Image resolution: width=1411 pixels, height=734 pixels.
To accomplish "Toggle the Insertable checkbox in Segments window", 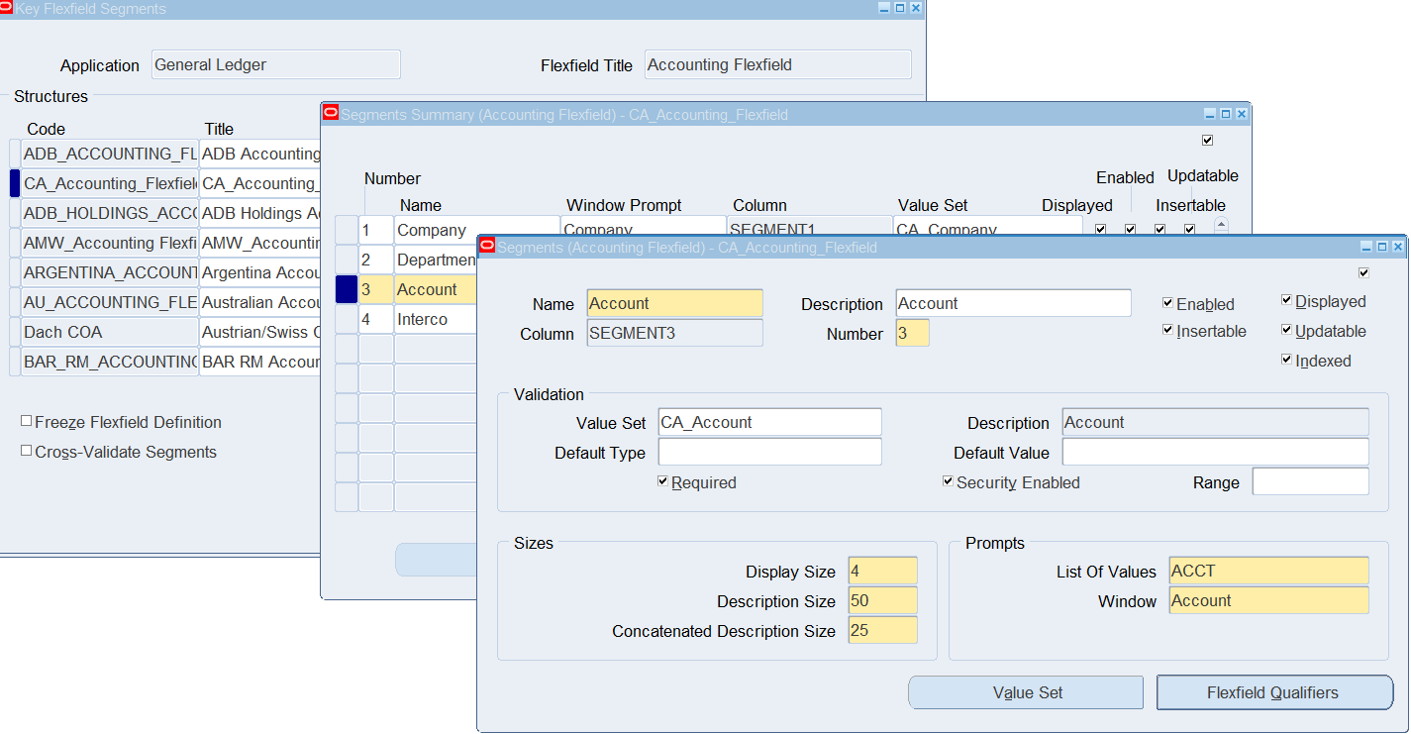I will tap(1168, 330).
